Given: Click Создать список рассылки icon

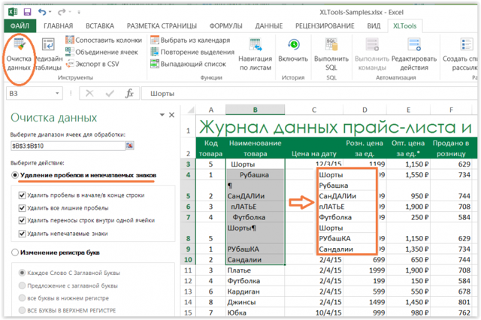Looking at the screenshot, I should (x=467, y=45).
